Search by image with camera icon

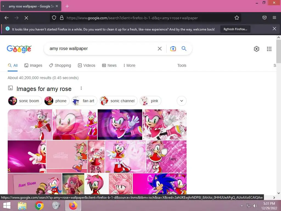coord(173,49)
